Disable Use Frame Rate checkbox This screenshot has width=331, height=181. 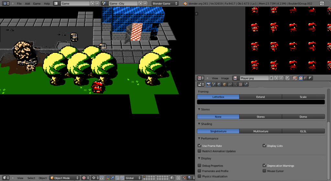point(199,146)
